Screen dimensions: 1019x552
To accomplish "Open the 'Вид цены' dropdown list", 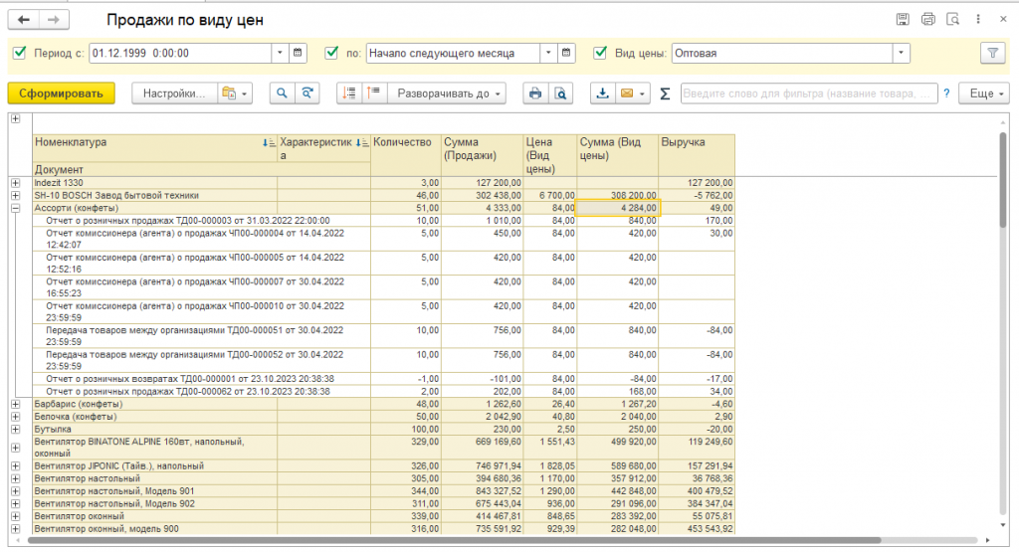I will point(901,53).
